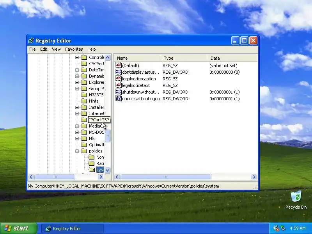Collapse the policies key node
This screenshot has width=312, height=234.
[x=77, y=151]
